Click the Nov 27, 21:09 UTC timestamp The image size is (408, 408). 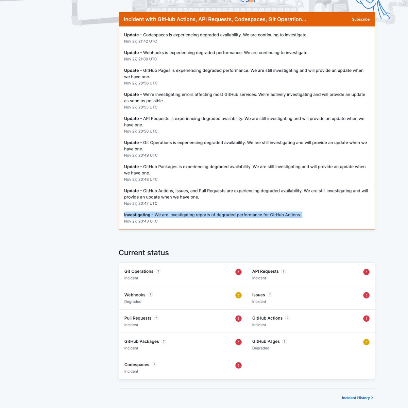click(x=140, y=59)
